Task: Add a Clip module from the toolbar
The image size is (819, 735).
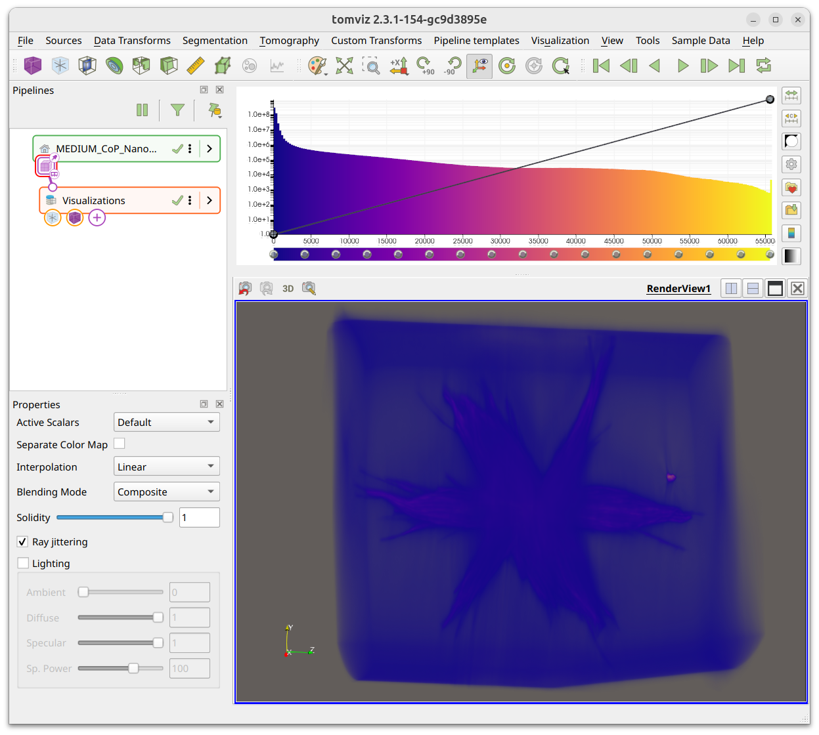Action: point(169,66)
